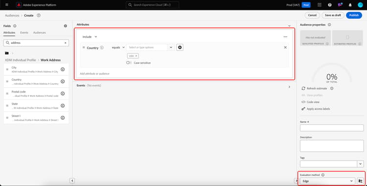Image resolution: width=367 pixels, height=186 pixels.
Task: Open the equals operator dropdown
Action: tap(118, 47)
